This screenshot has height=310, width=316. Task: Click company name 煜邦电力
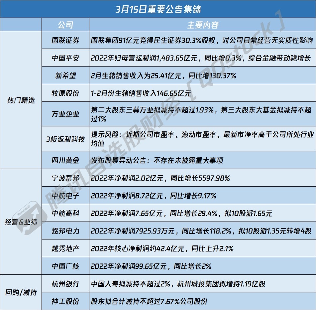pyautogui.click(x=65, y=231)
